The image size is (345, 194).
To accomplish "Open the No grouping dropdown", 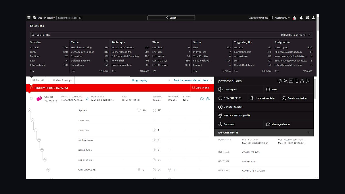I will point(151,80).
